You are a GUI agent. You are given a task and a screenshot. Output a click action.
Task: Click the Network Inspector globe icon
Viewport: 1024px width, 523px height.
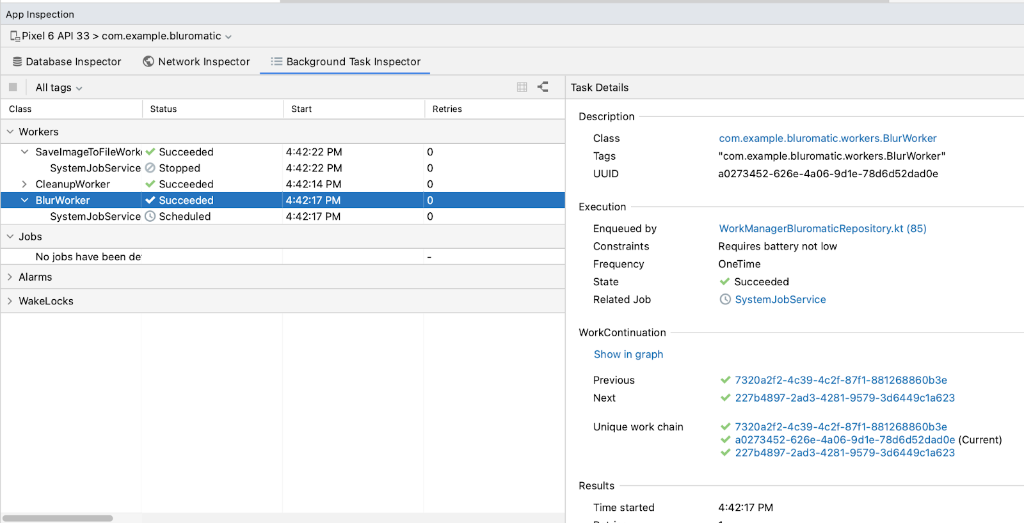click(148, 61)
